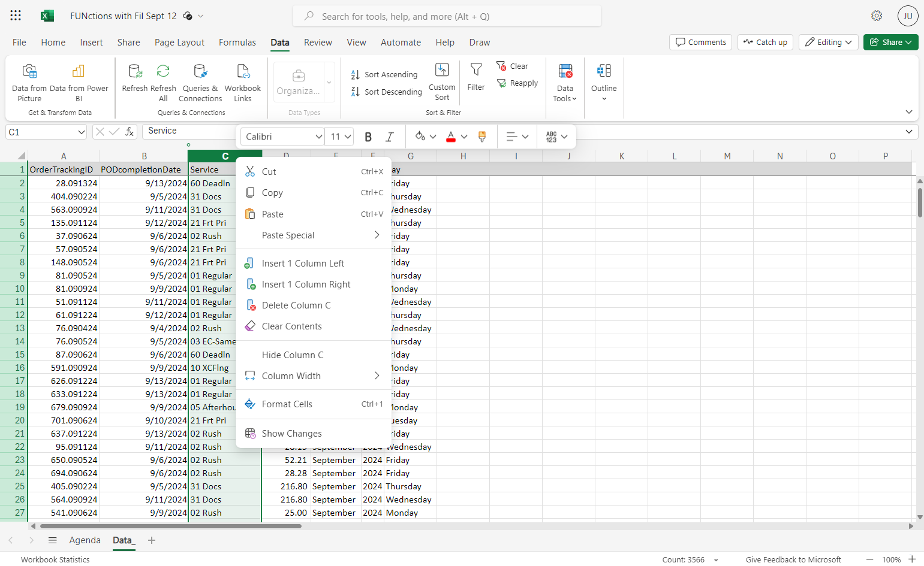
Task: Click the Excel logo icon
Action: (47, 16)
